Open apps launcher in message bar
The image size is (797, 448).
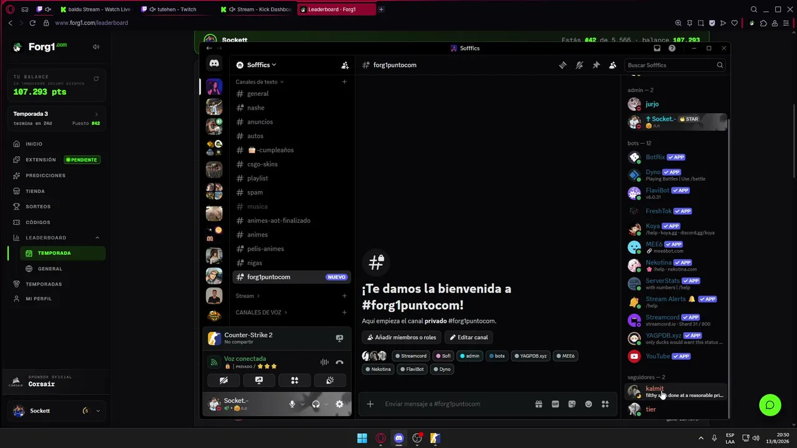(x=605, y=404)
